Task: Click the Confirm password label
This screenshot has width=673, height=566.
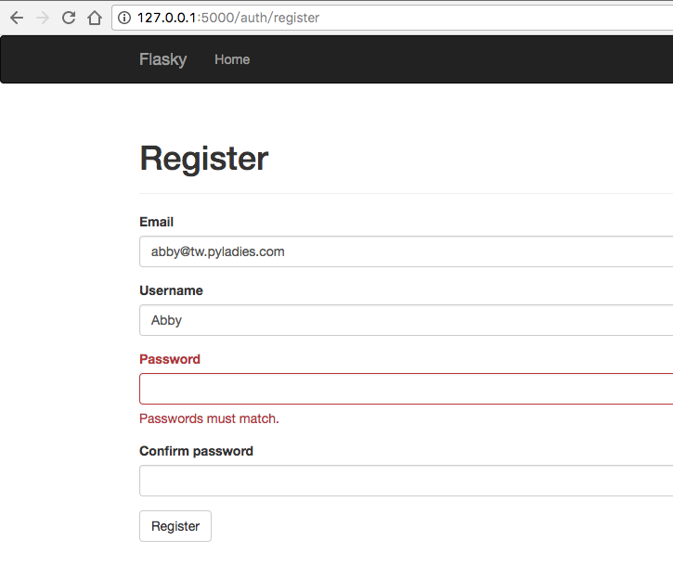Action: pos(196,451)
